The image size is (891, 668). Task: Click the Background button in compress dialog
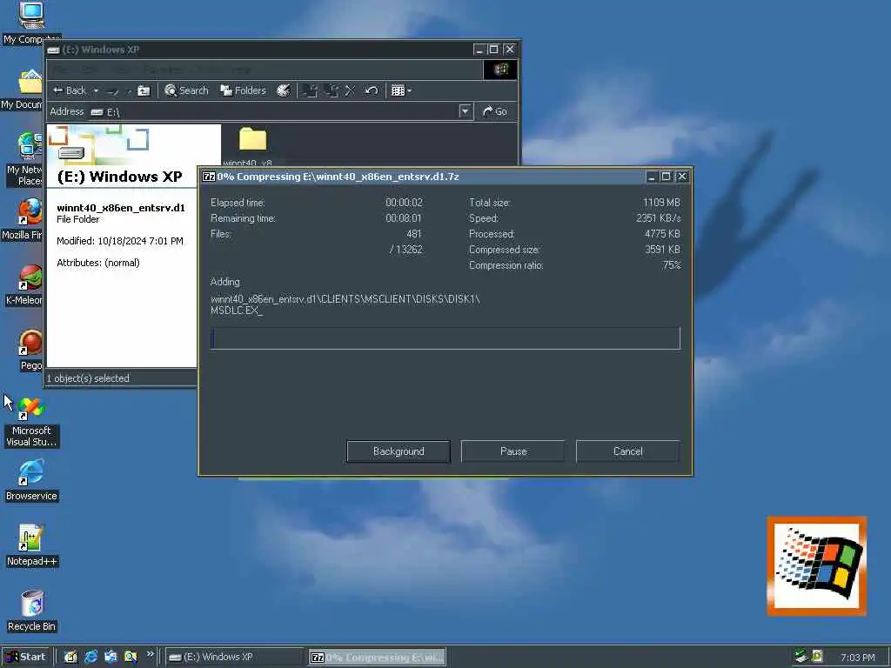(x=399, y=451)
